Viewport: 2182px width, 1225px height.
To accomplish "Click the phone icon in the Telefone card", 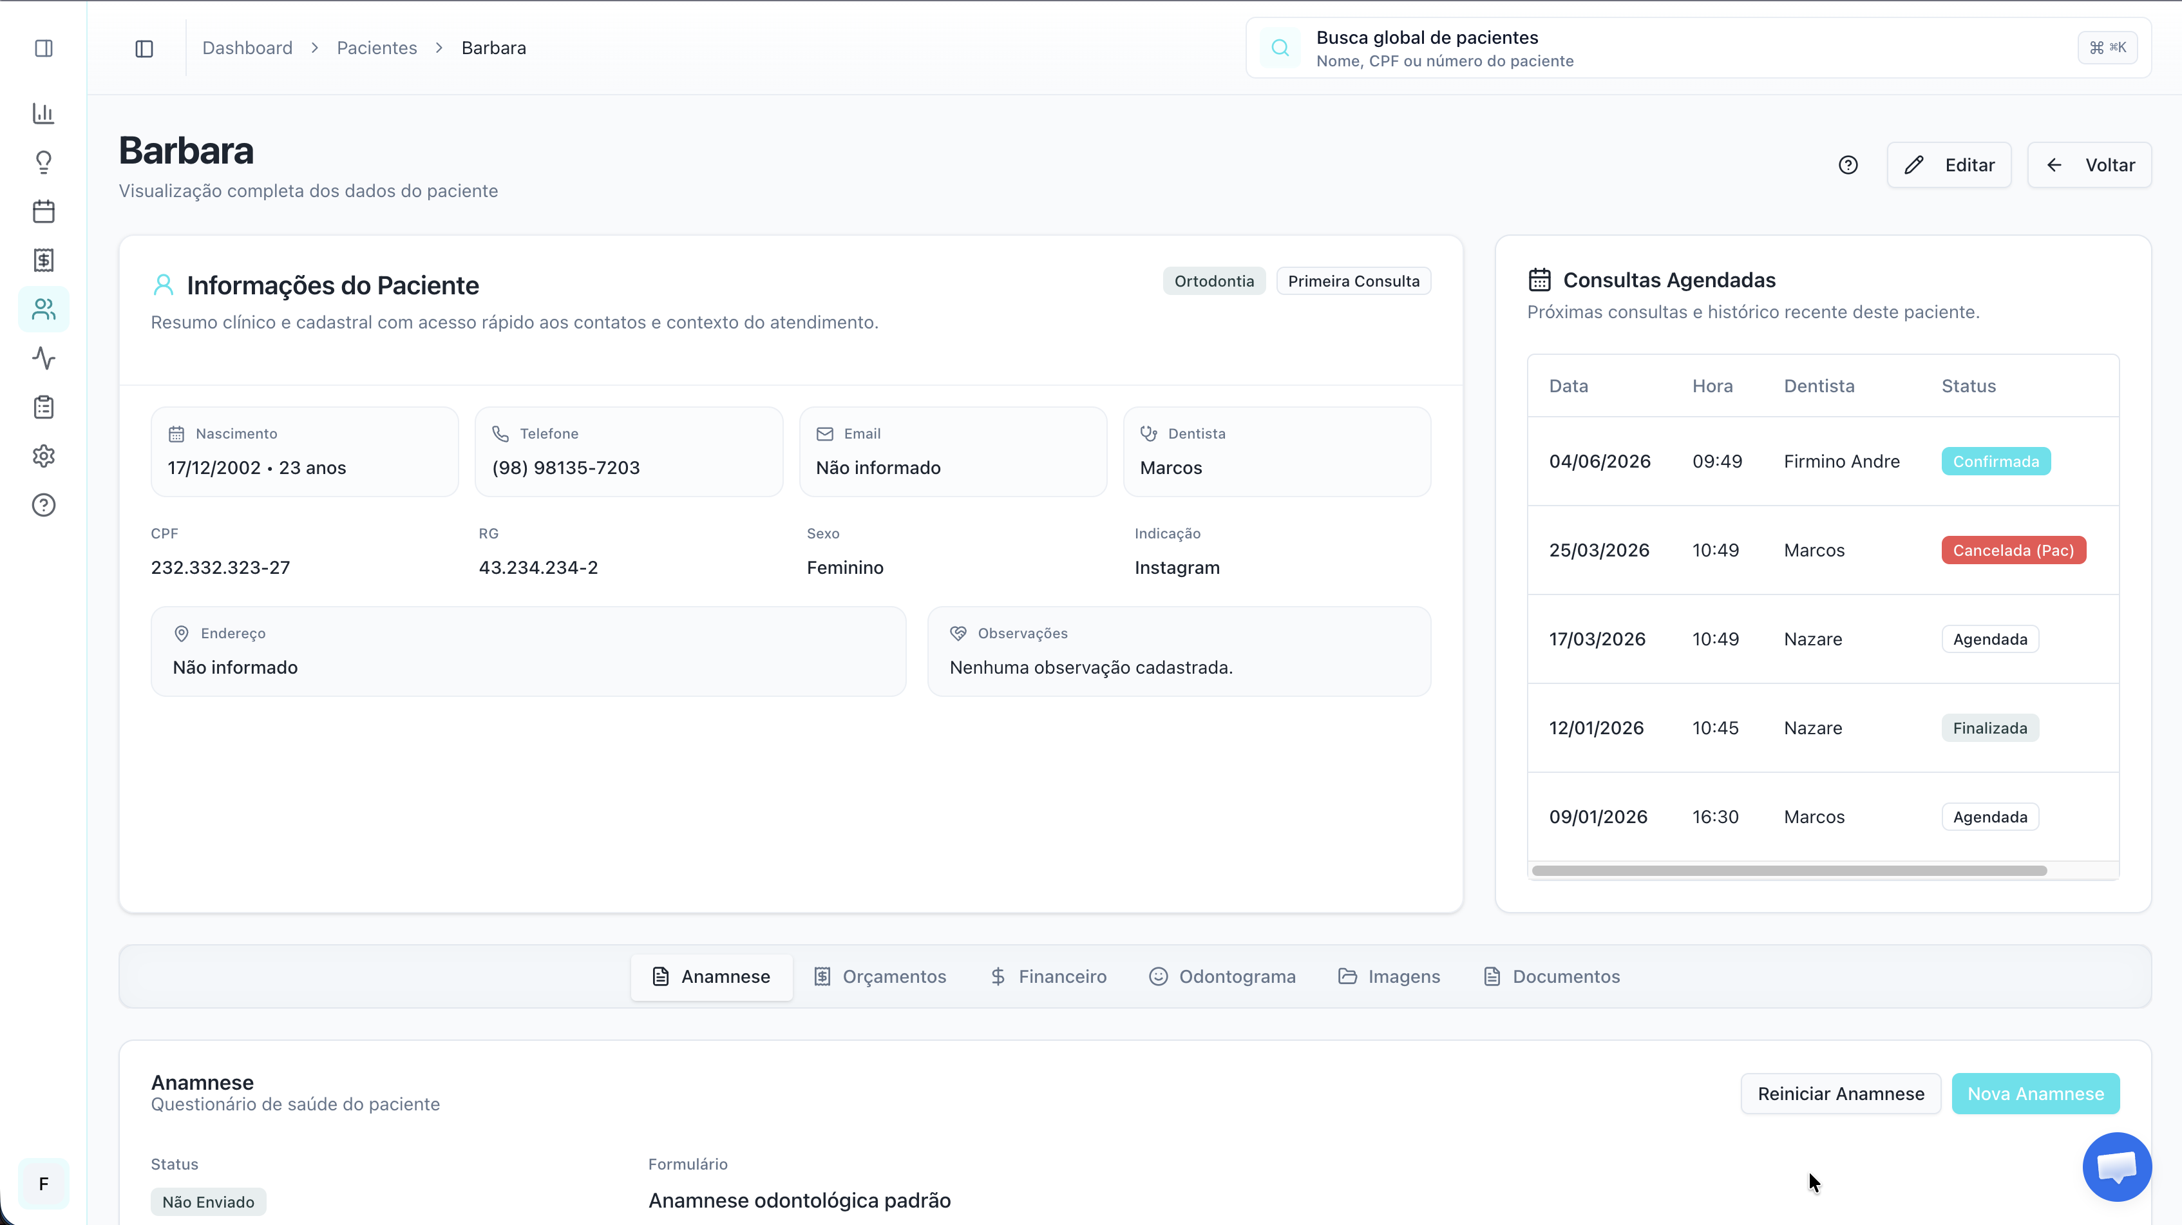I will point(500,433).
